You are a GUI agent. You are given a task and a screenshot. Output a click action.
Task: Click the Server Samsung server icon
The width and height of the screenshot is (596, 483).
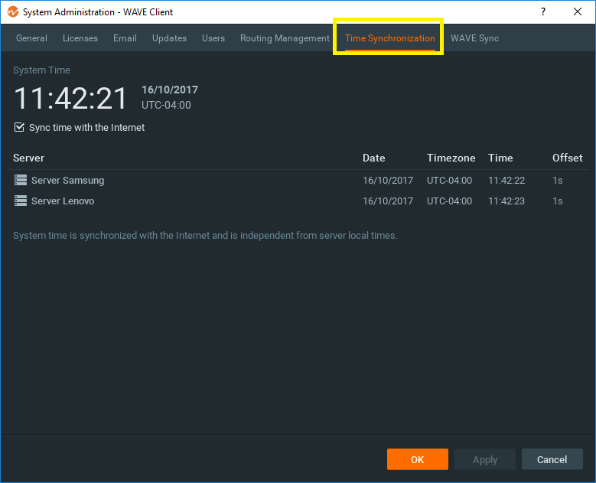21,180
